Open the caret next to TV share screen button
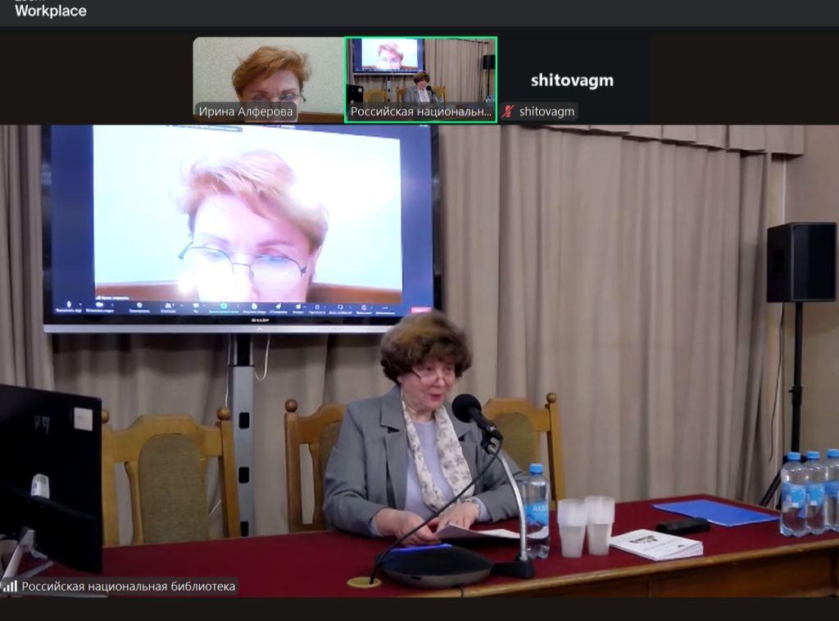The height and width of the screenshot is (621, 839). 236,305
